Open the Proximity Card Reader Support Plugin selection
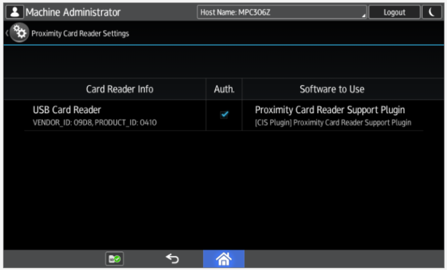Screen dimensions: 447x270 [x=330, y=110]
